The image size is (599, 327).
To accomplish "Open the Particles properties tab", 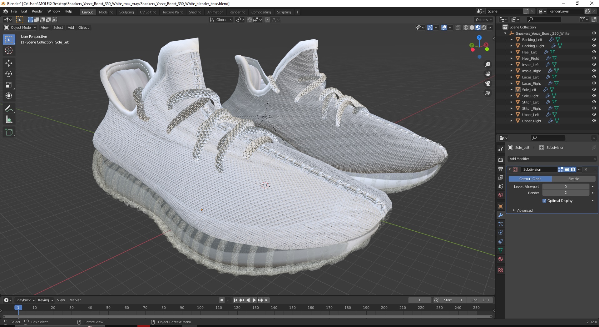I will pos(501,224).
